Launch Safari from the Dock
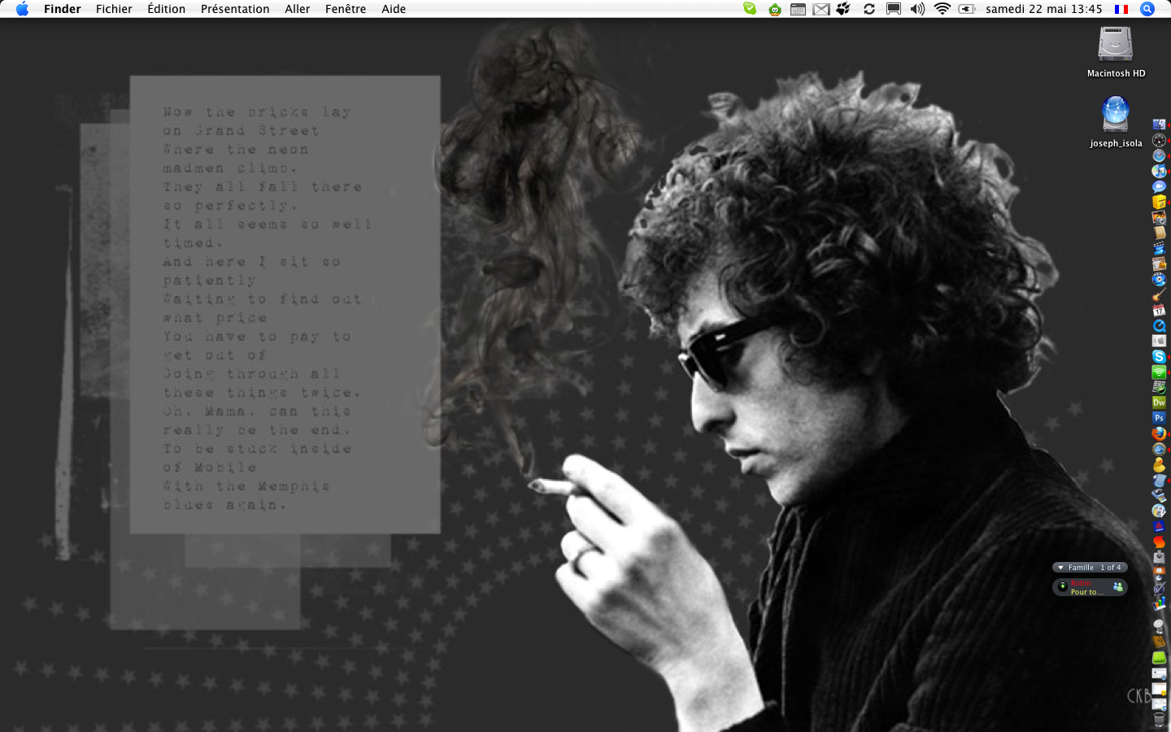 tap(1159, 155)
